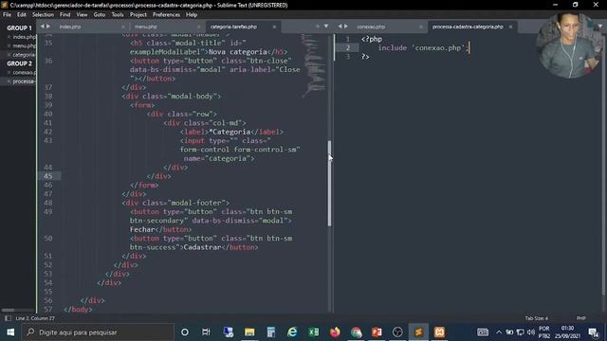Click the GROUP 1 sidebar heading
Screen dimensions: 607x341
pyautogui.click(x=19, y=27)
